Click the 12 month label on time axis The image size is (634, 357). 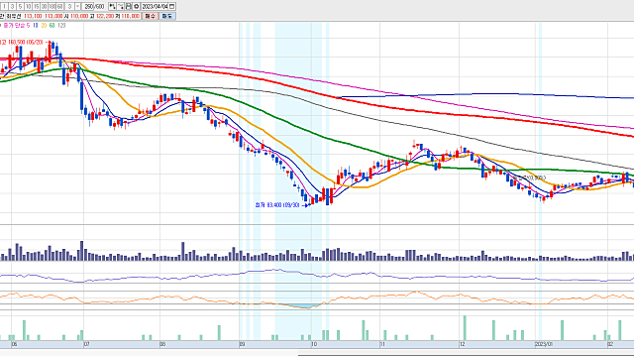tap(463, 344)
